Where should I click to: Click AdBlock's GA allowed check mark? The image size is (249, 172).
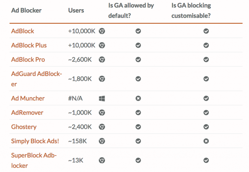[x=138, y=31]
